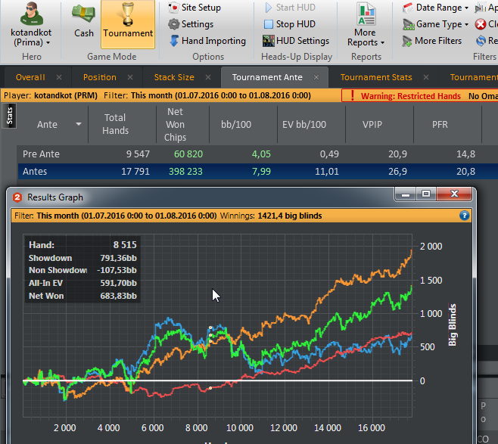Click the Pre Ante VPIP value 20,9
Viewport: 498px width, 444px height.
pos(397,154)
